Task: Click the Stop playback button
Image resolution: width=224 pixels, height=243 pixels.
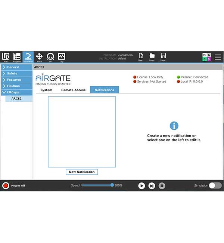Action: point(162,186)
